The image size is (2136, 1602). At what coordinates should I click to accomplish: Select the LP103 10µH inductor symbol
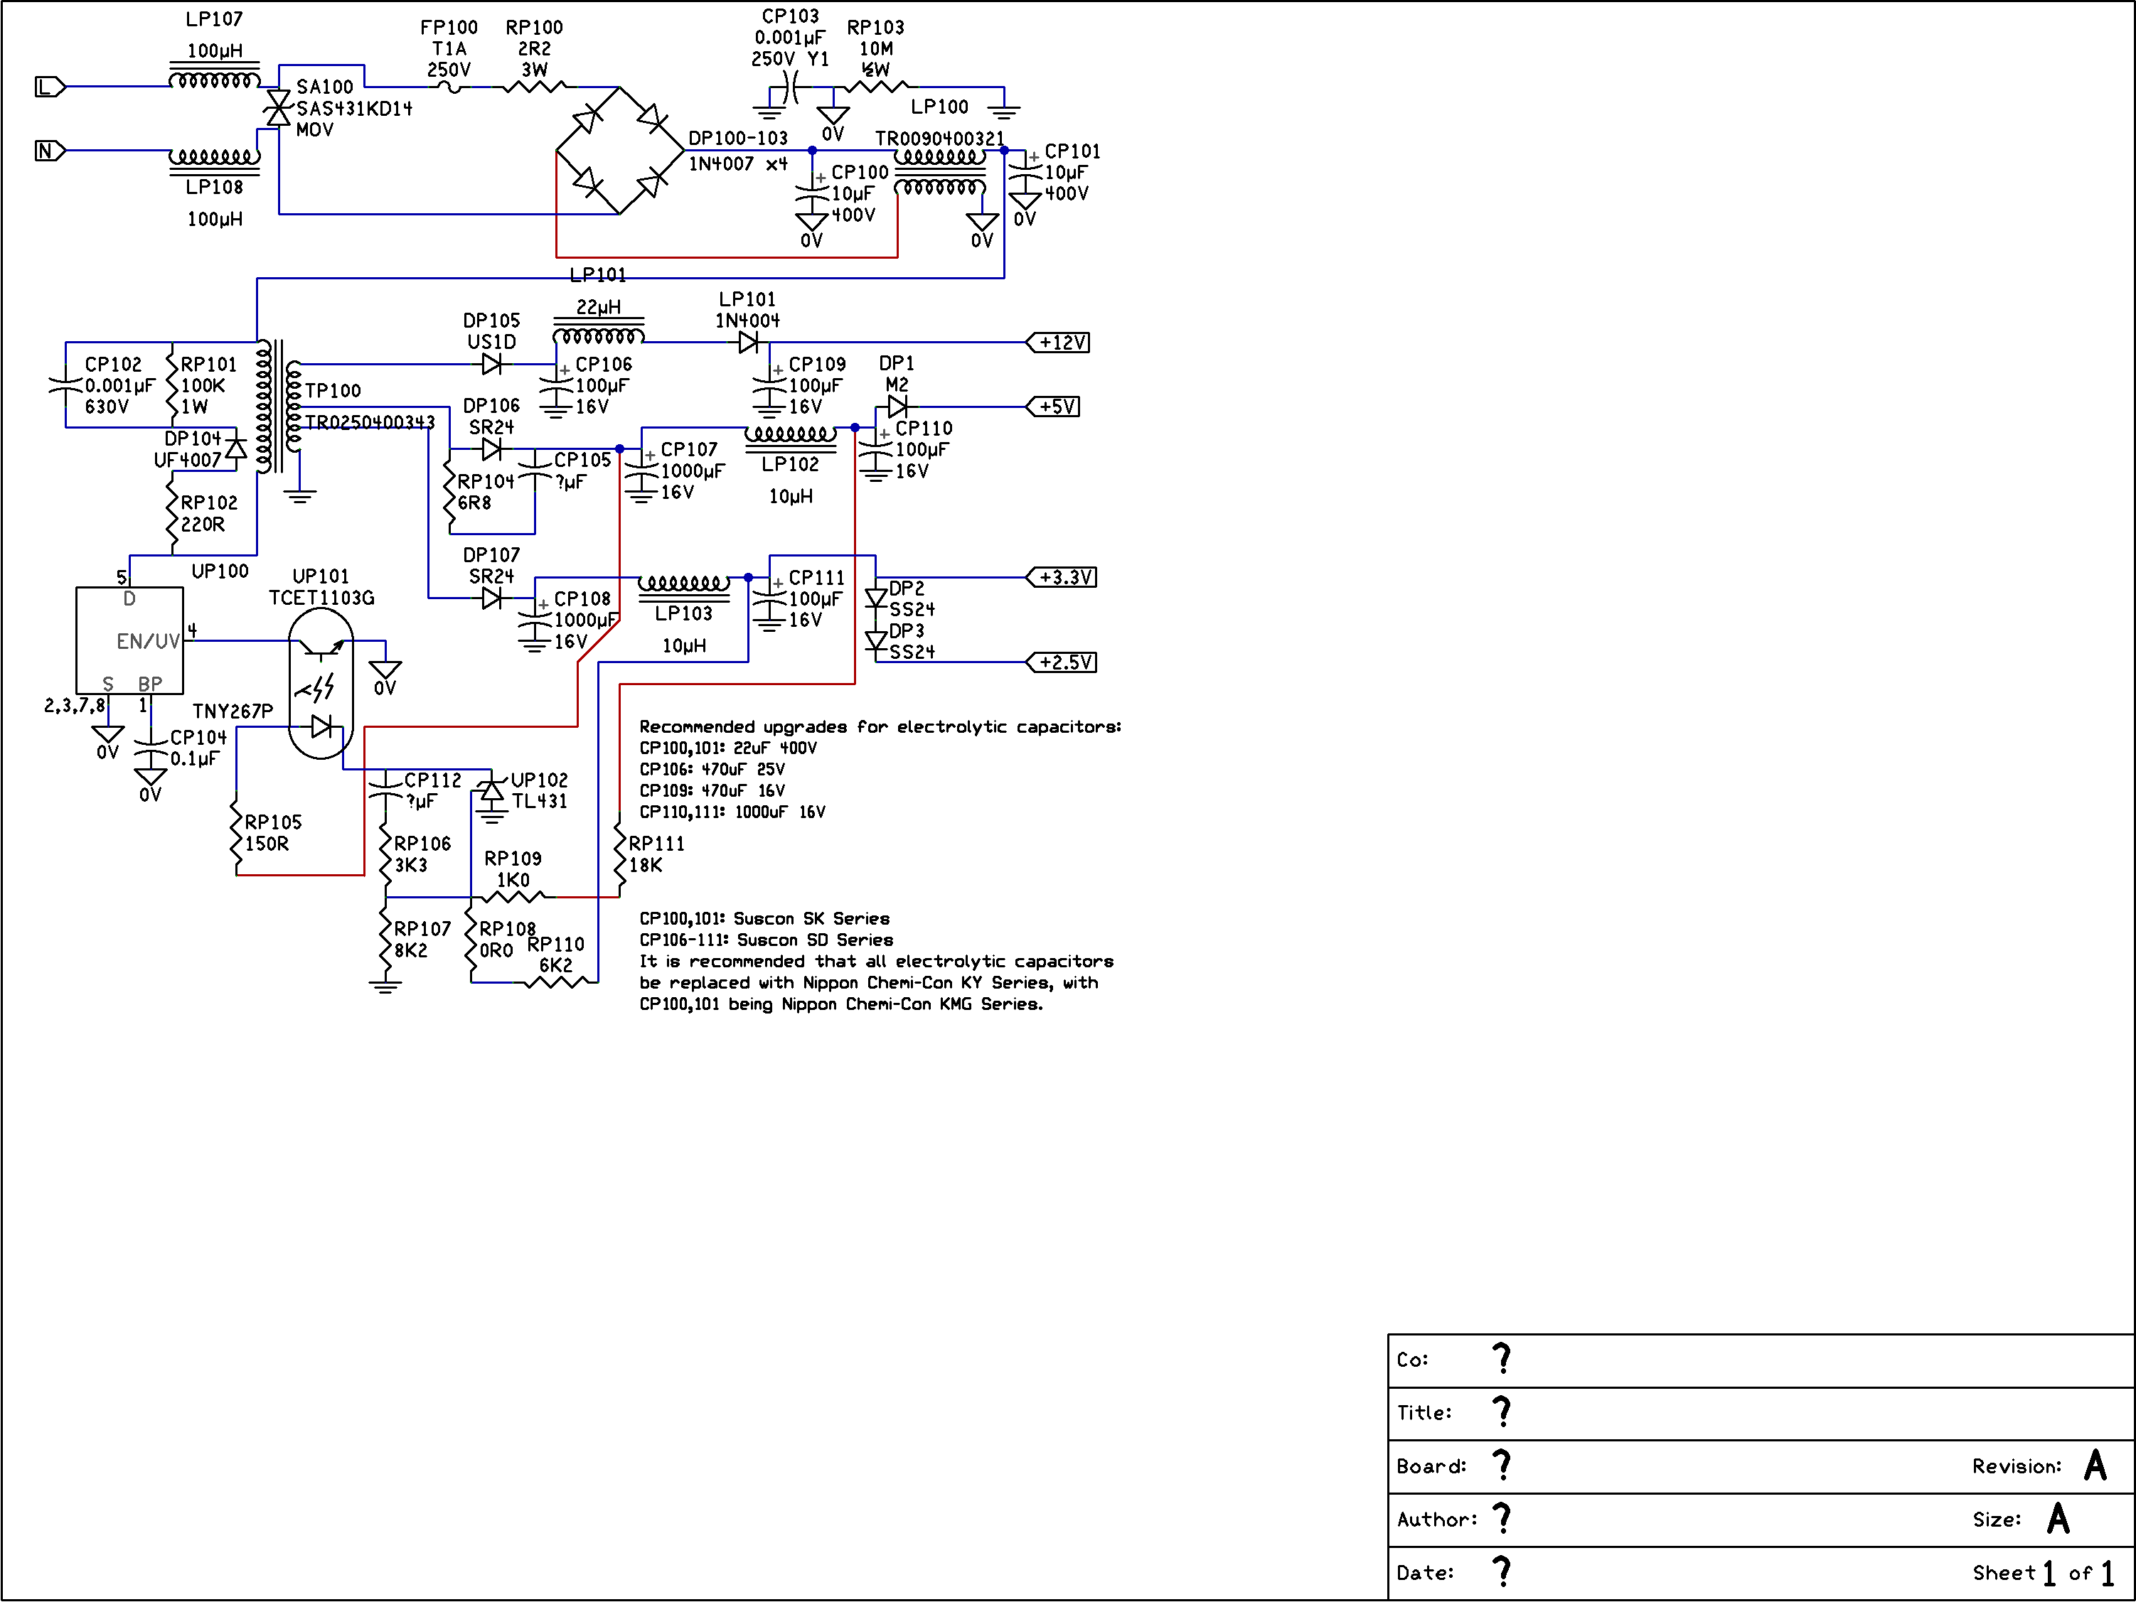(683, 587)
